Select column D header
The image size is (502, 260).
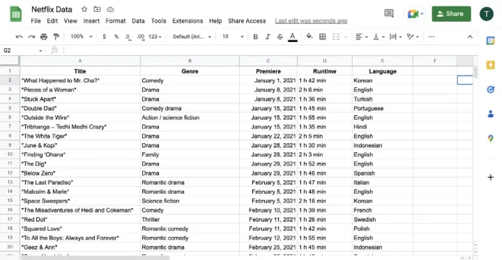pyautogui.click(x=325, y=61)
